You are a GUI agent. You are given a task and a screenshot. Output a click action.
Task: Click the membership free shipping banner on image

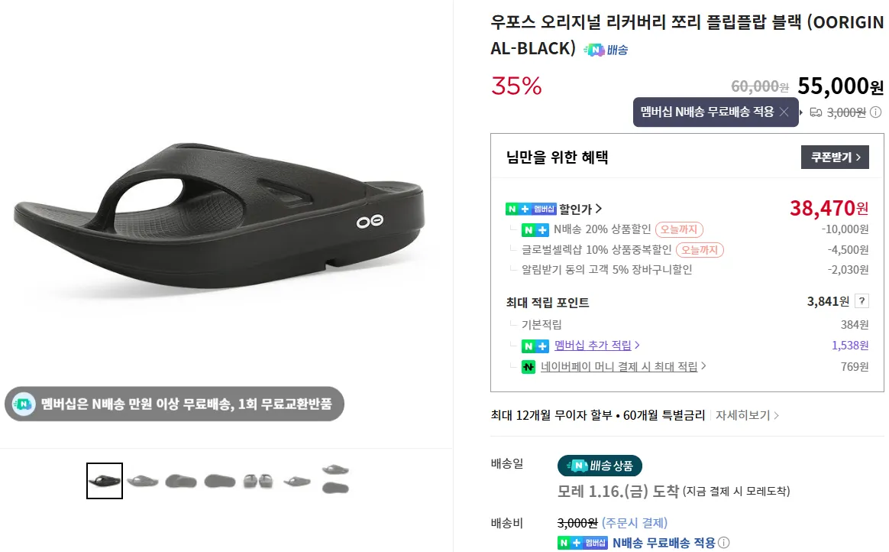[174, 404]
